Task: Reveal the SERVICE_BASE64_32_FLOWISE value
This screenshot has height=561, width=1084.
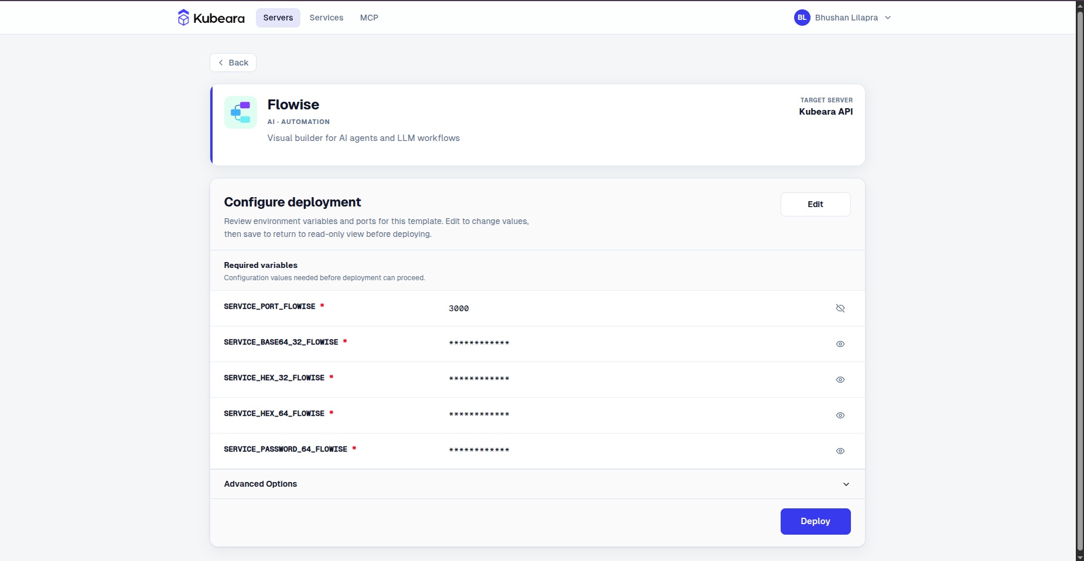Action: (840, 344)
